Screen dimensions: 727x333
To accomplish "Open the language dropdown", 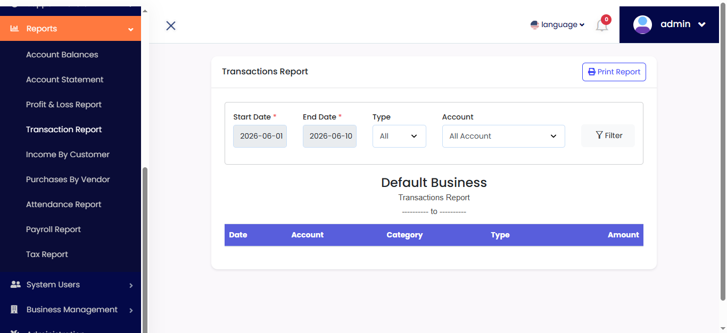I will (558, 24).
